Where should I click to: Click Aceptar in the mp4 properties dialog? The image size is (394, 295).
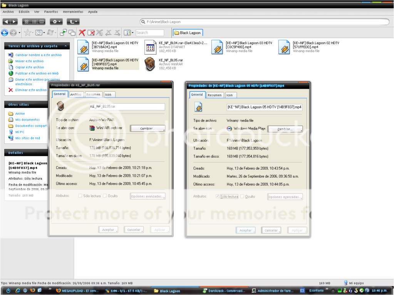[x=245, y=230]
